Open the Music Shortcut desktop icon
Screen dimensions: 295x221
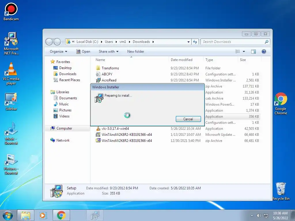click(x=11, y=133)
